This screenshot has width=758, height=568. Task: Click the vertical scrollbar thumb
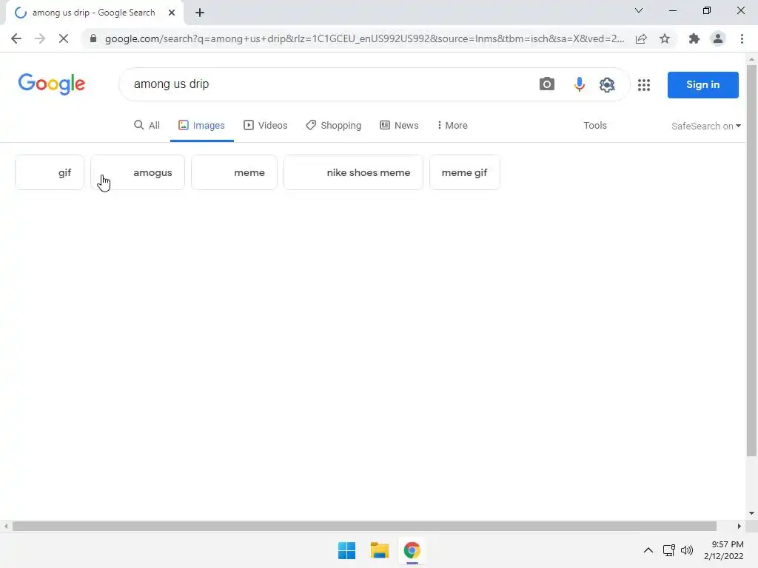(751, 261)
